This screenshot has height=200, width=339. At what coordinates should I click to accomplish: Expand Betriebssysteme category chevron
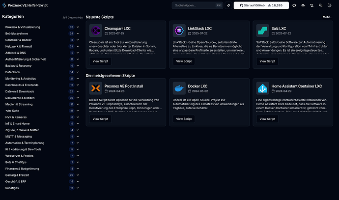[78, 33]
